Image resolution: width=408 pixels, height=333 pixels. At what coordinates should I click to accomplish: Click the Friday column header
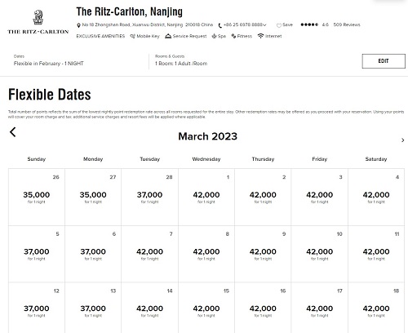point(320,159)
